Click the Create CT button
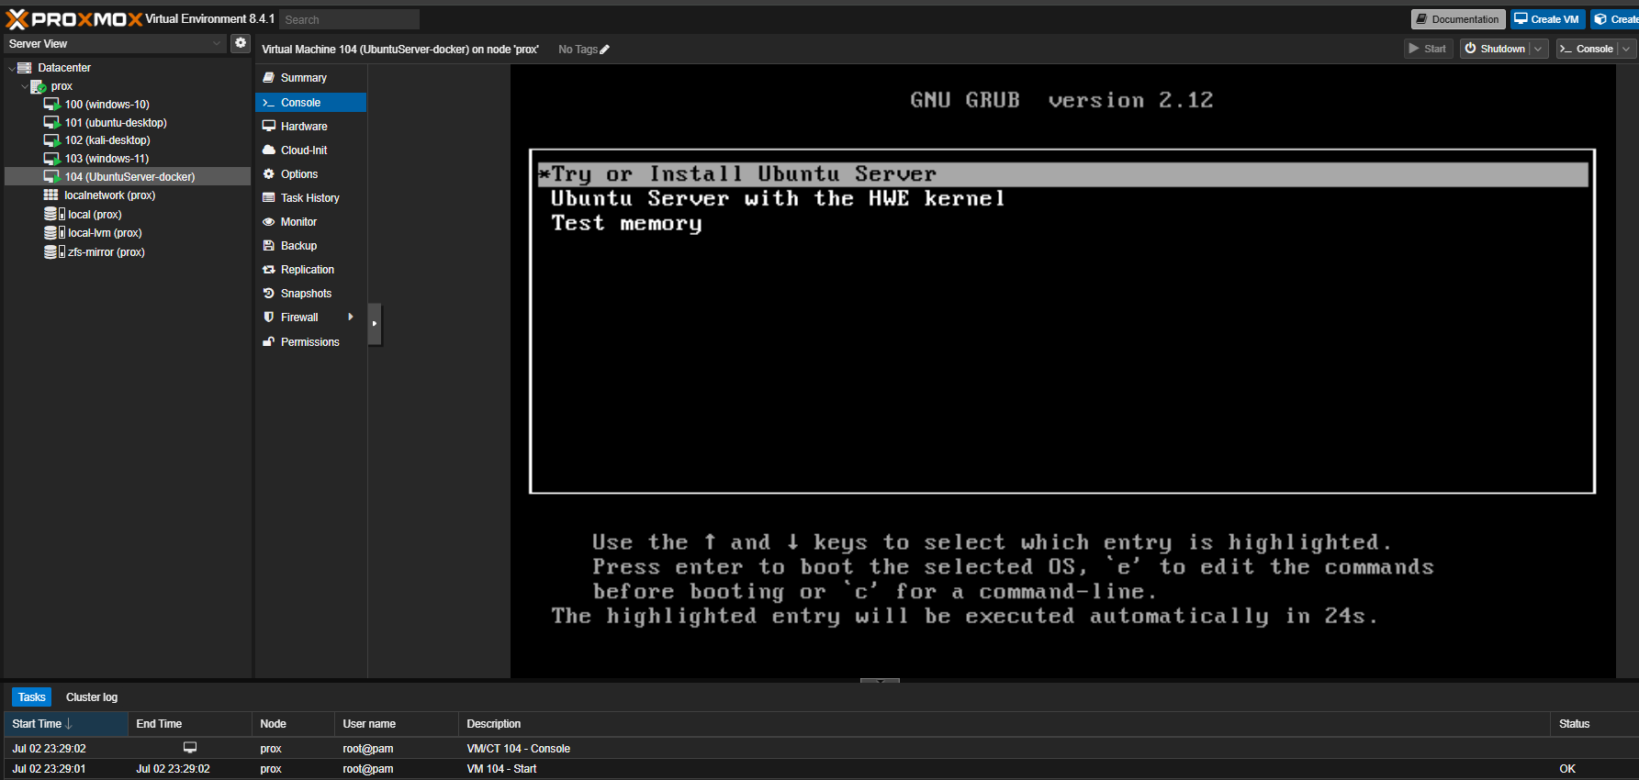This screenshot has width=1639, height=780. click(x=1616, y=19)
